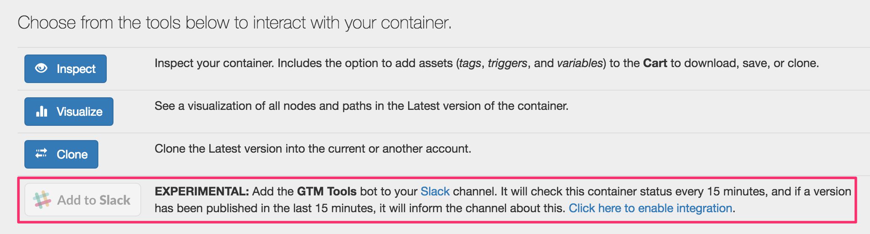Click the 'Clone the Latest version' description

(x=313, y=149)
